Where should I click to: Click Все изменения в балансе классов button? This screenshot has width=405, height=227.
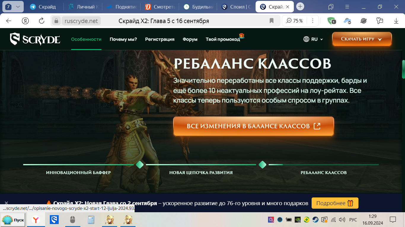[253, 126]
